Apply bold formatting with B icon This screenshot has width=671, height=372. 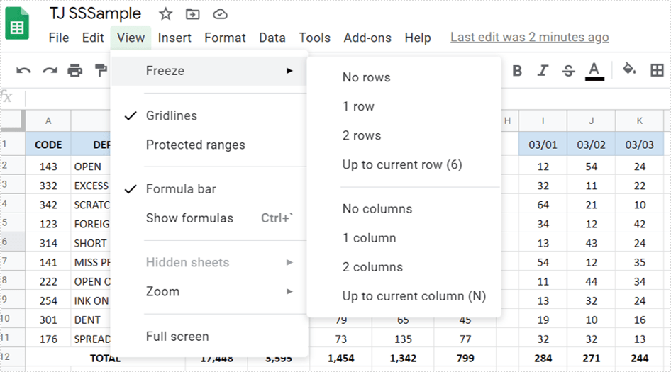[517, 70]
